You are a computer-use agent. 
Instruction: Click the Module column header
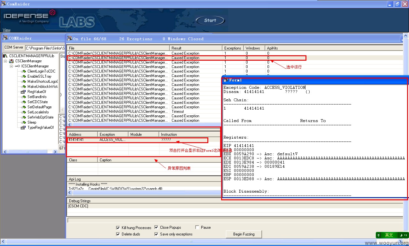tap(144, 135)
